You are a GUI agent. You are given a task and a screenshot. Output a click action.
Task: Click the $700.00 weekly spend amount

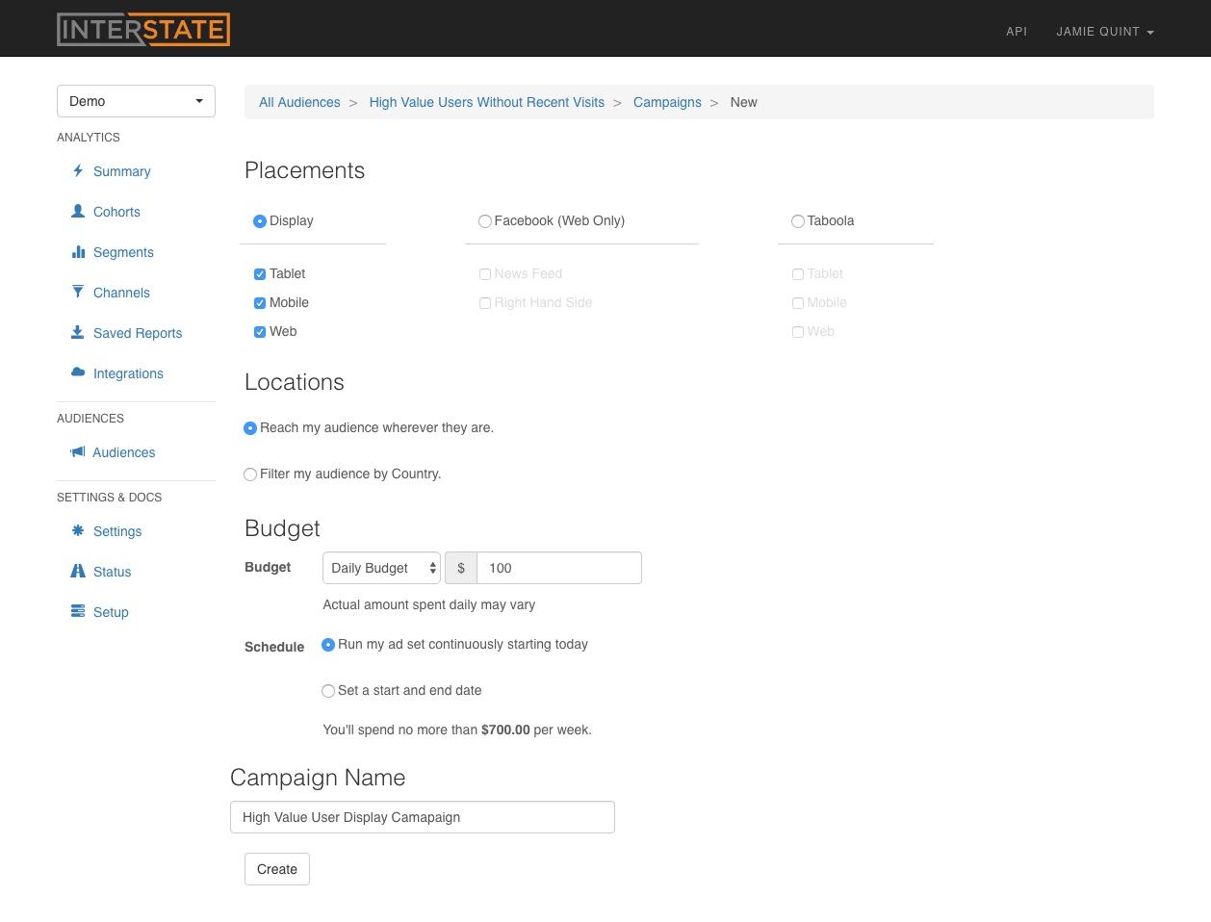(x=505, y=730)
